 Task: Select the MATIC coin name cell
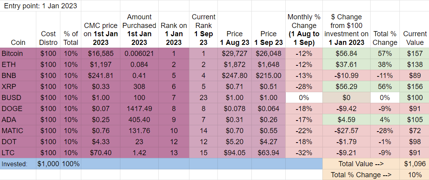pyautogui.click(x=18, y=130)
